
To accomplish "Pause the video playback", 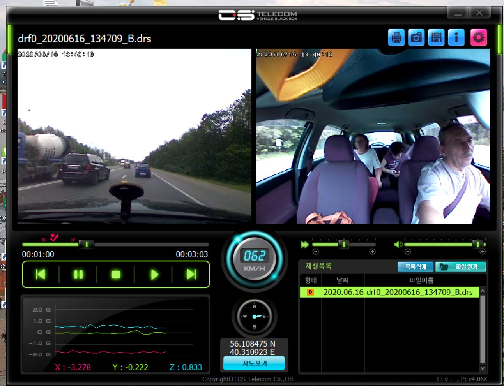I will point(78,275).
